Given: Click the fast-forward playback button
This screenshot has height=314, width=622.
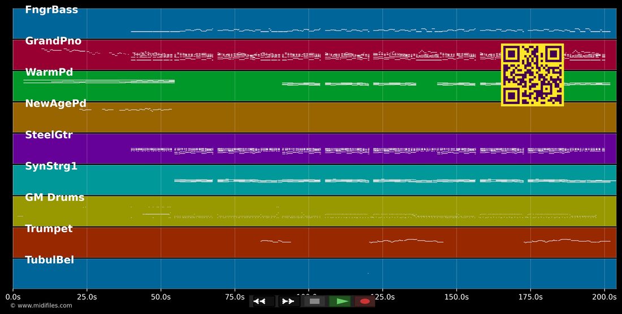Looking at the screenshot, I should click(289, 302).
